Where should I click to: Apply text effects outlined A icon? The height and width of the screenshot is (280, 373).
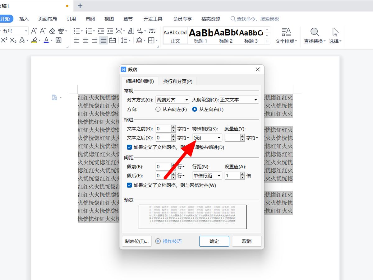coord(22,40)
